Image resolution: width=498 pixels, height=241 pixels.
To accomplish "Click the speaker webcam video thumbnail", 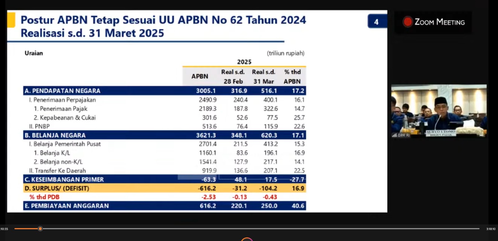I will pyautogui.click(x=439, y=111).
